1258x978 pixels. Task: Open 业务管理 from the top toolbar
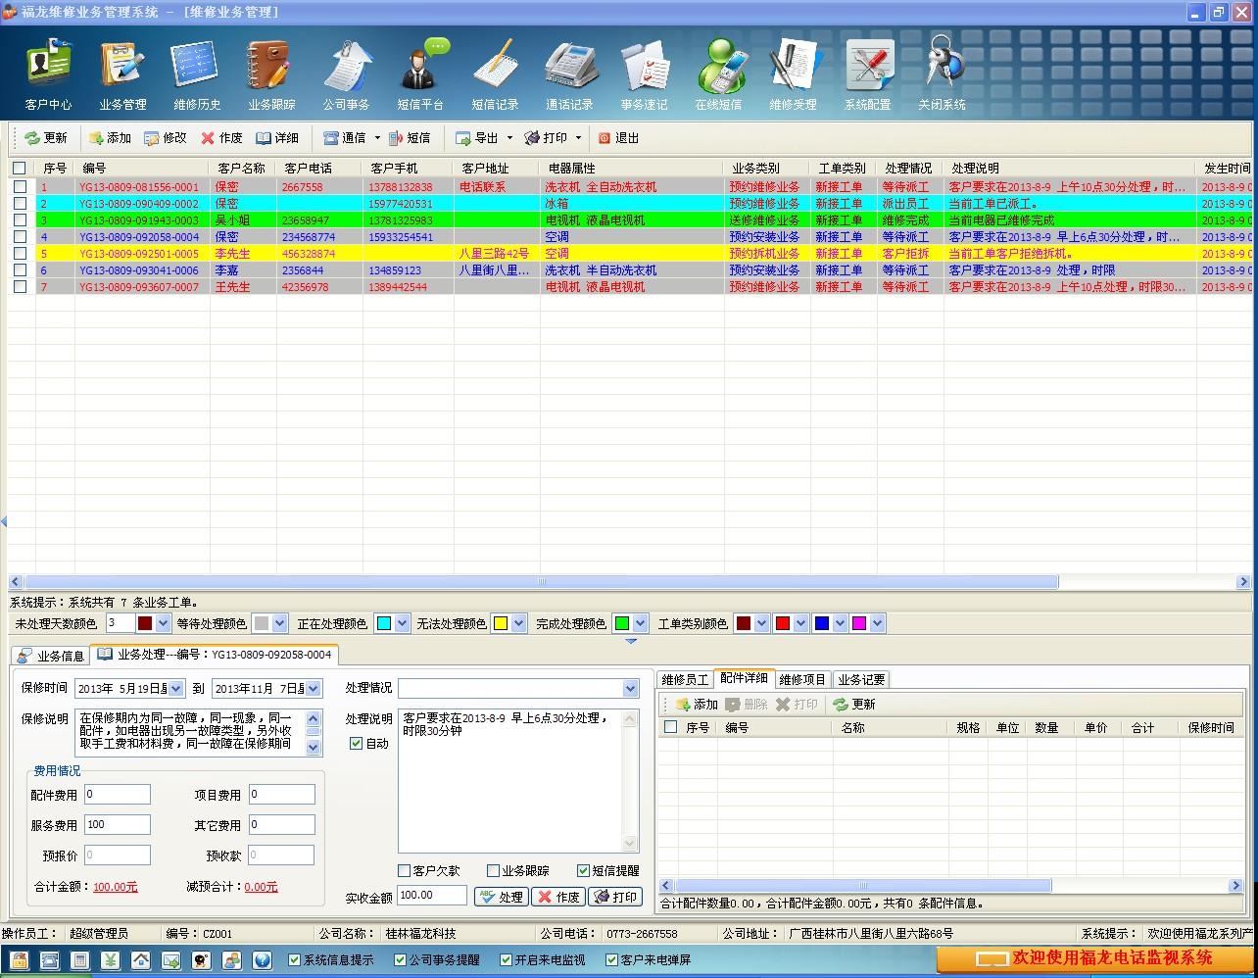[122, 75]
